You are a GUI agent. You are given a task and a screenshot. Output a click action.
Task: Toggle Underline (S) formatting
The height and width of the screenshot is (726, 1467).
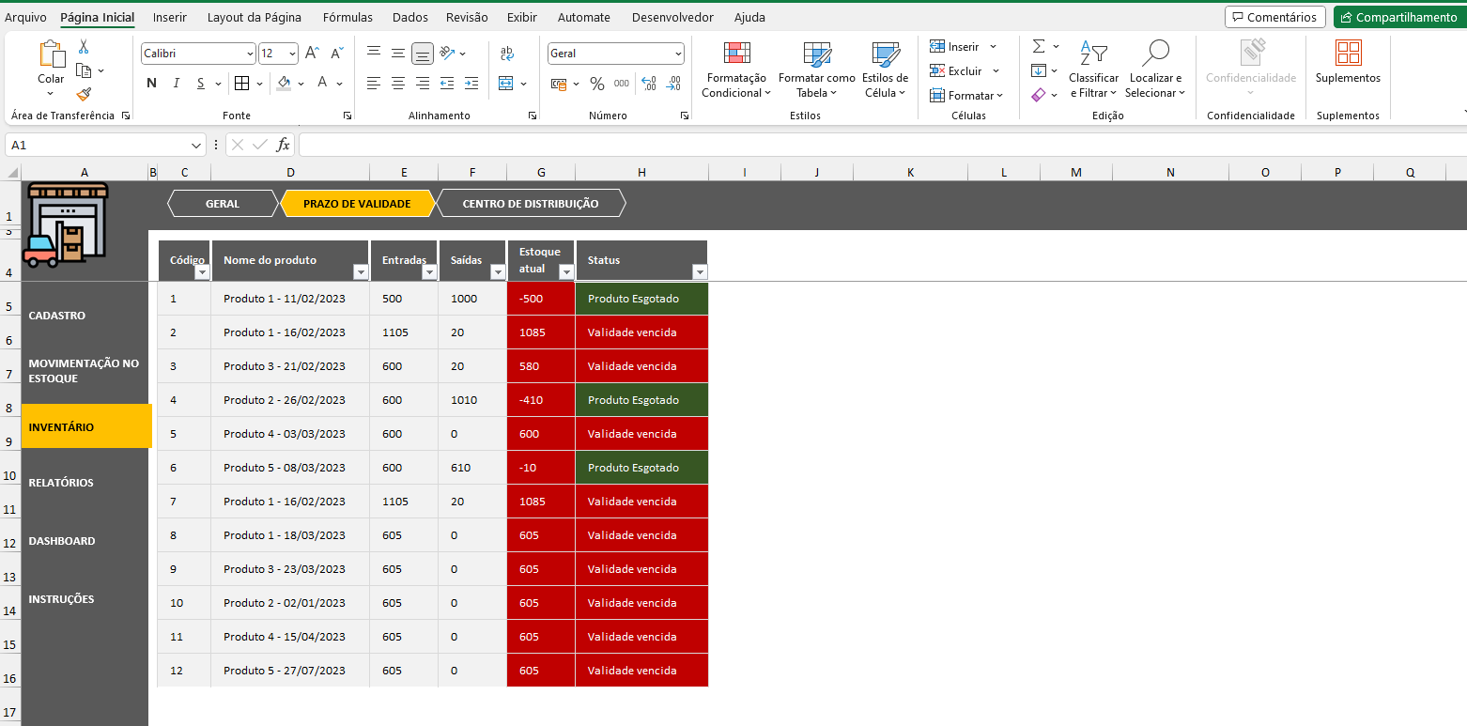tap(200, 84)
